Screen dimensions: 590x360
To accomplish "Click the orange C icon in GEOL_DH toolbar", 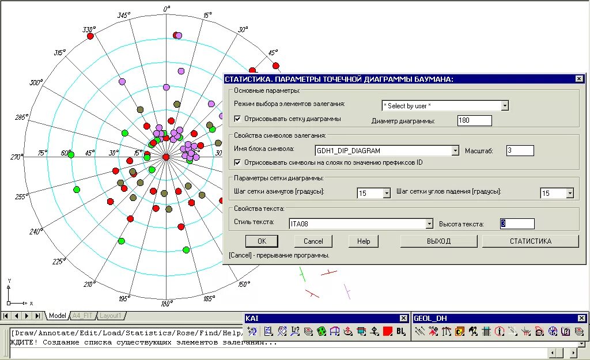I will click(459, 331).
